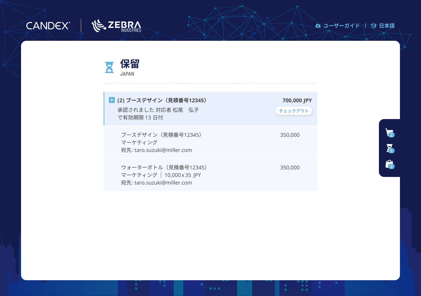The height and width of the screenshot is (296, 421).
Task: Click the hourglass icon beside the 保留 heading
Action: coord(109,67)
